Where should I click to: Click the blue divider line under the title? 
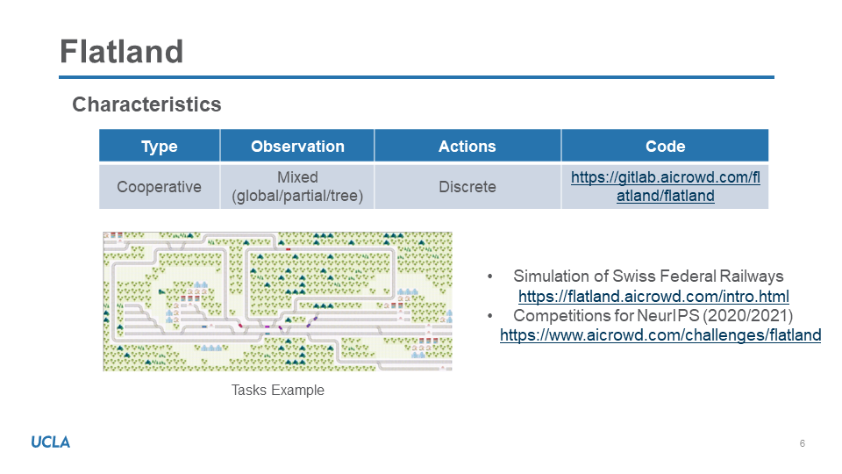point(417,77)
